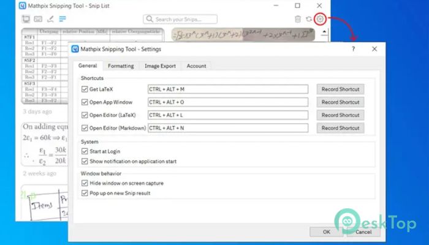Open the handwritten equation snip thumbnail
This screenshot has height=245, width=429.
[243, 35]
